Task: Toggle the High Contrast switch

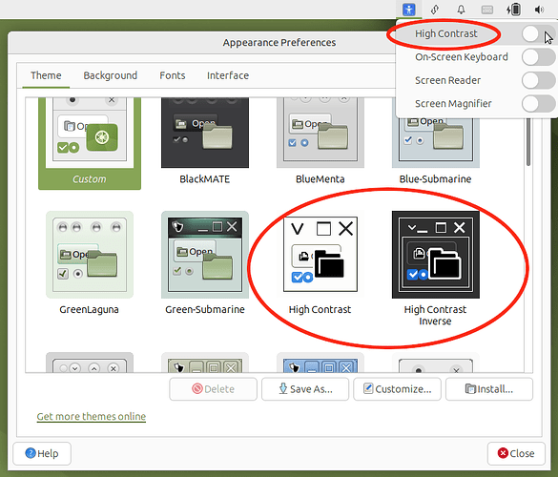Action: point(538,34)
